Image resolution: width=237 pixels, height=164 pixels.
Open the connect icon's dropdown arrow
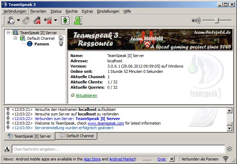pos(18,20)
